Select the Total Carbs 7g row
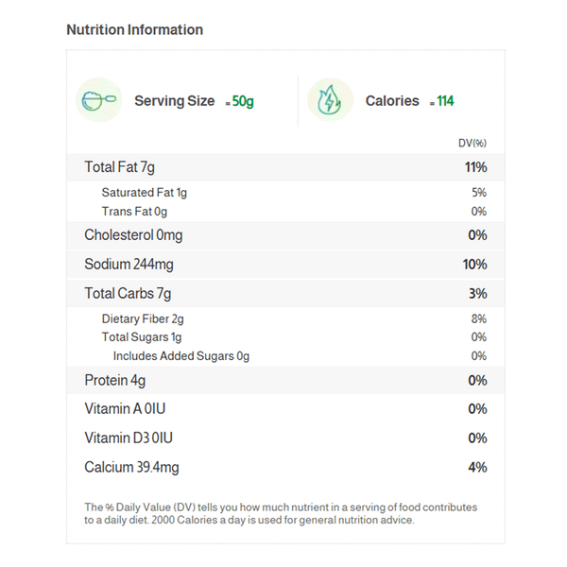 283,294
